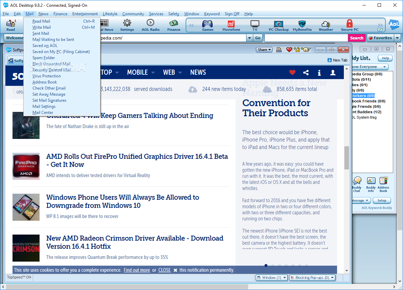Open the Share dropdown in browser window
This screenshot has height=290, width=403.
click(264, 50)
